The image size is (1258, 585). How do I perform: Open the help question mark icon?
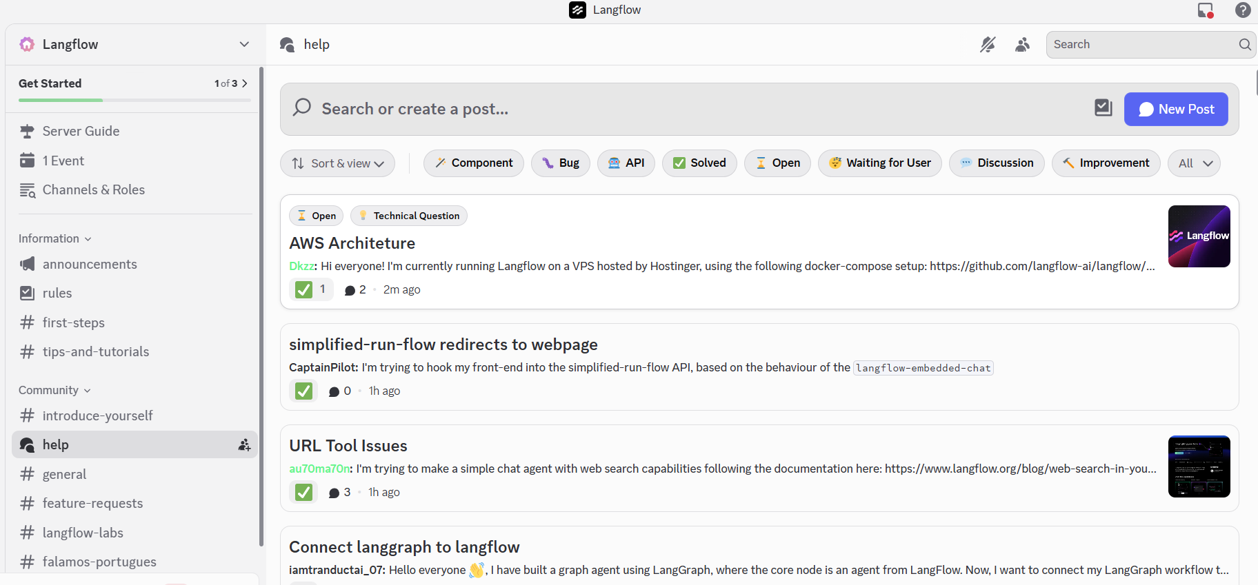point(1243,10)
